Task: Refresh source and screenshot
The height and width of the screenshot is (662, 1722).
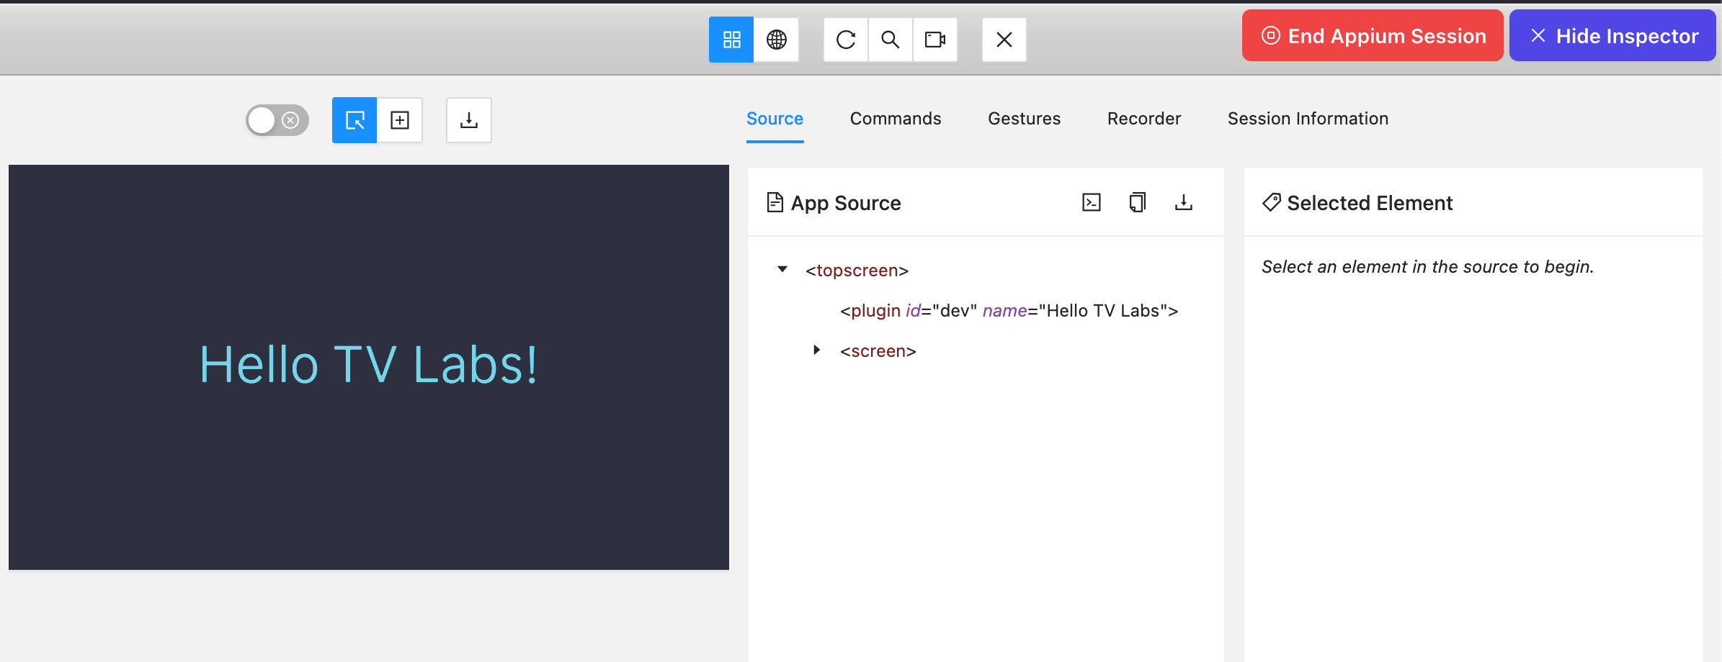Action: click(x=846, y=40)
